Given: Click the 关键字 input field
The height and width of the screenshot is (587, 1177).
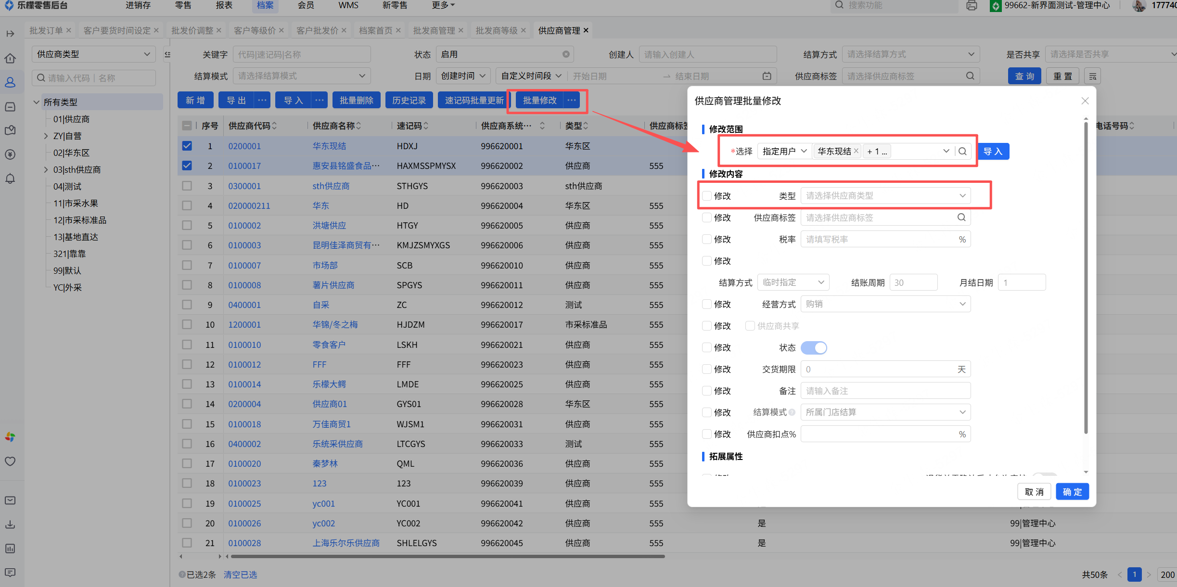Looking at the screenshot, I should [x=302, y=54].
